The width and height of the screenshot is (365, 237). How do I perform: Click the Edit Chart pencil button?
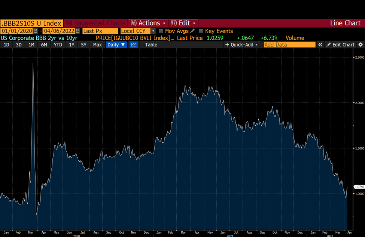point(340,45)
